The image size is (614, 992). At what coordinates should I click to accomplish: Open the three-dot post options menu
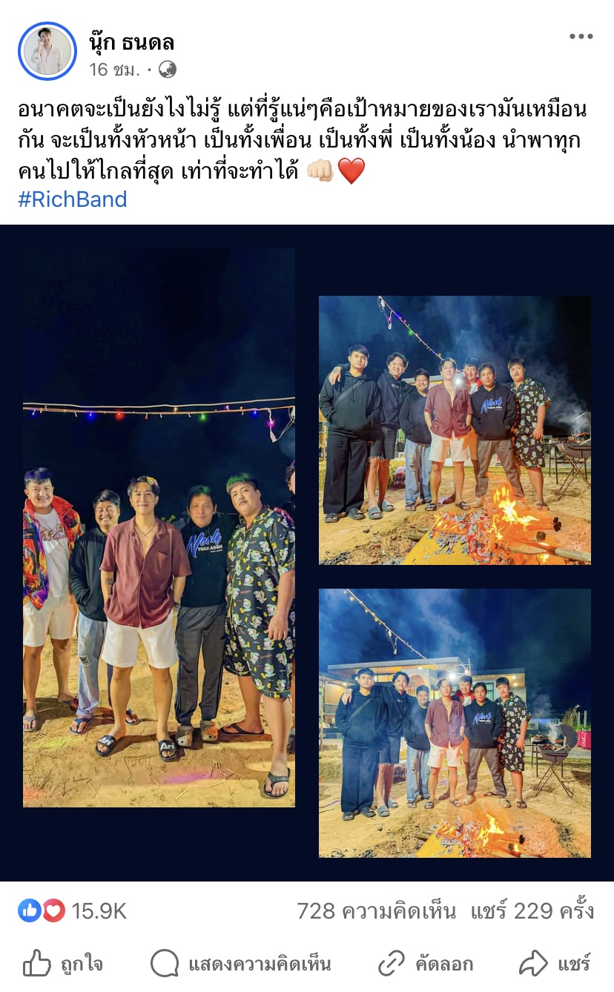click(x=581, y=37)
